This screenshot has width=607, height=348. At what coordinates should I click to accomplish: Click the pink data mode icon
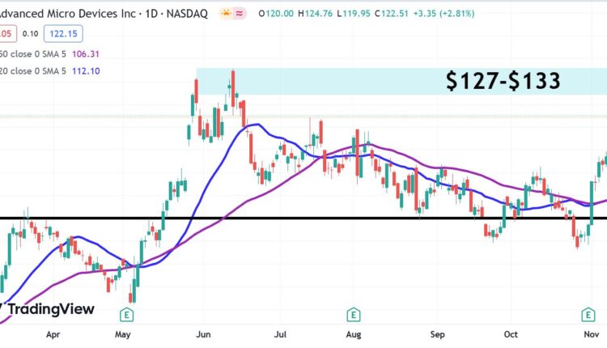pos(240,15)
